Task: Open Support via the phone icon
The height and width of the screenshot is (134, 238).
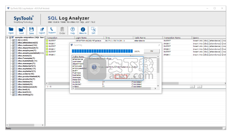Action: [x=52, y=29]
